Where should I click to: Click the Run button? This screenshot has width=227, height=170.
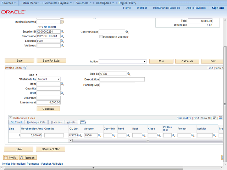tap(161, 61)
